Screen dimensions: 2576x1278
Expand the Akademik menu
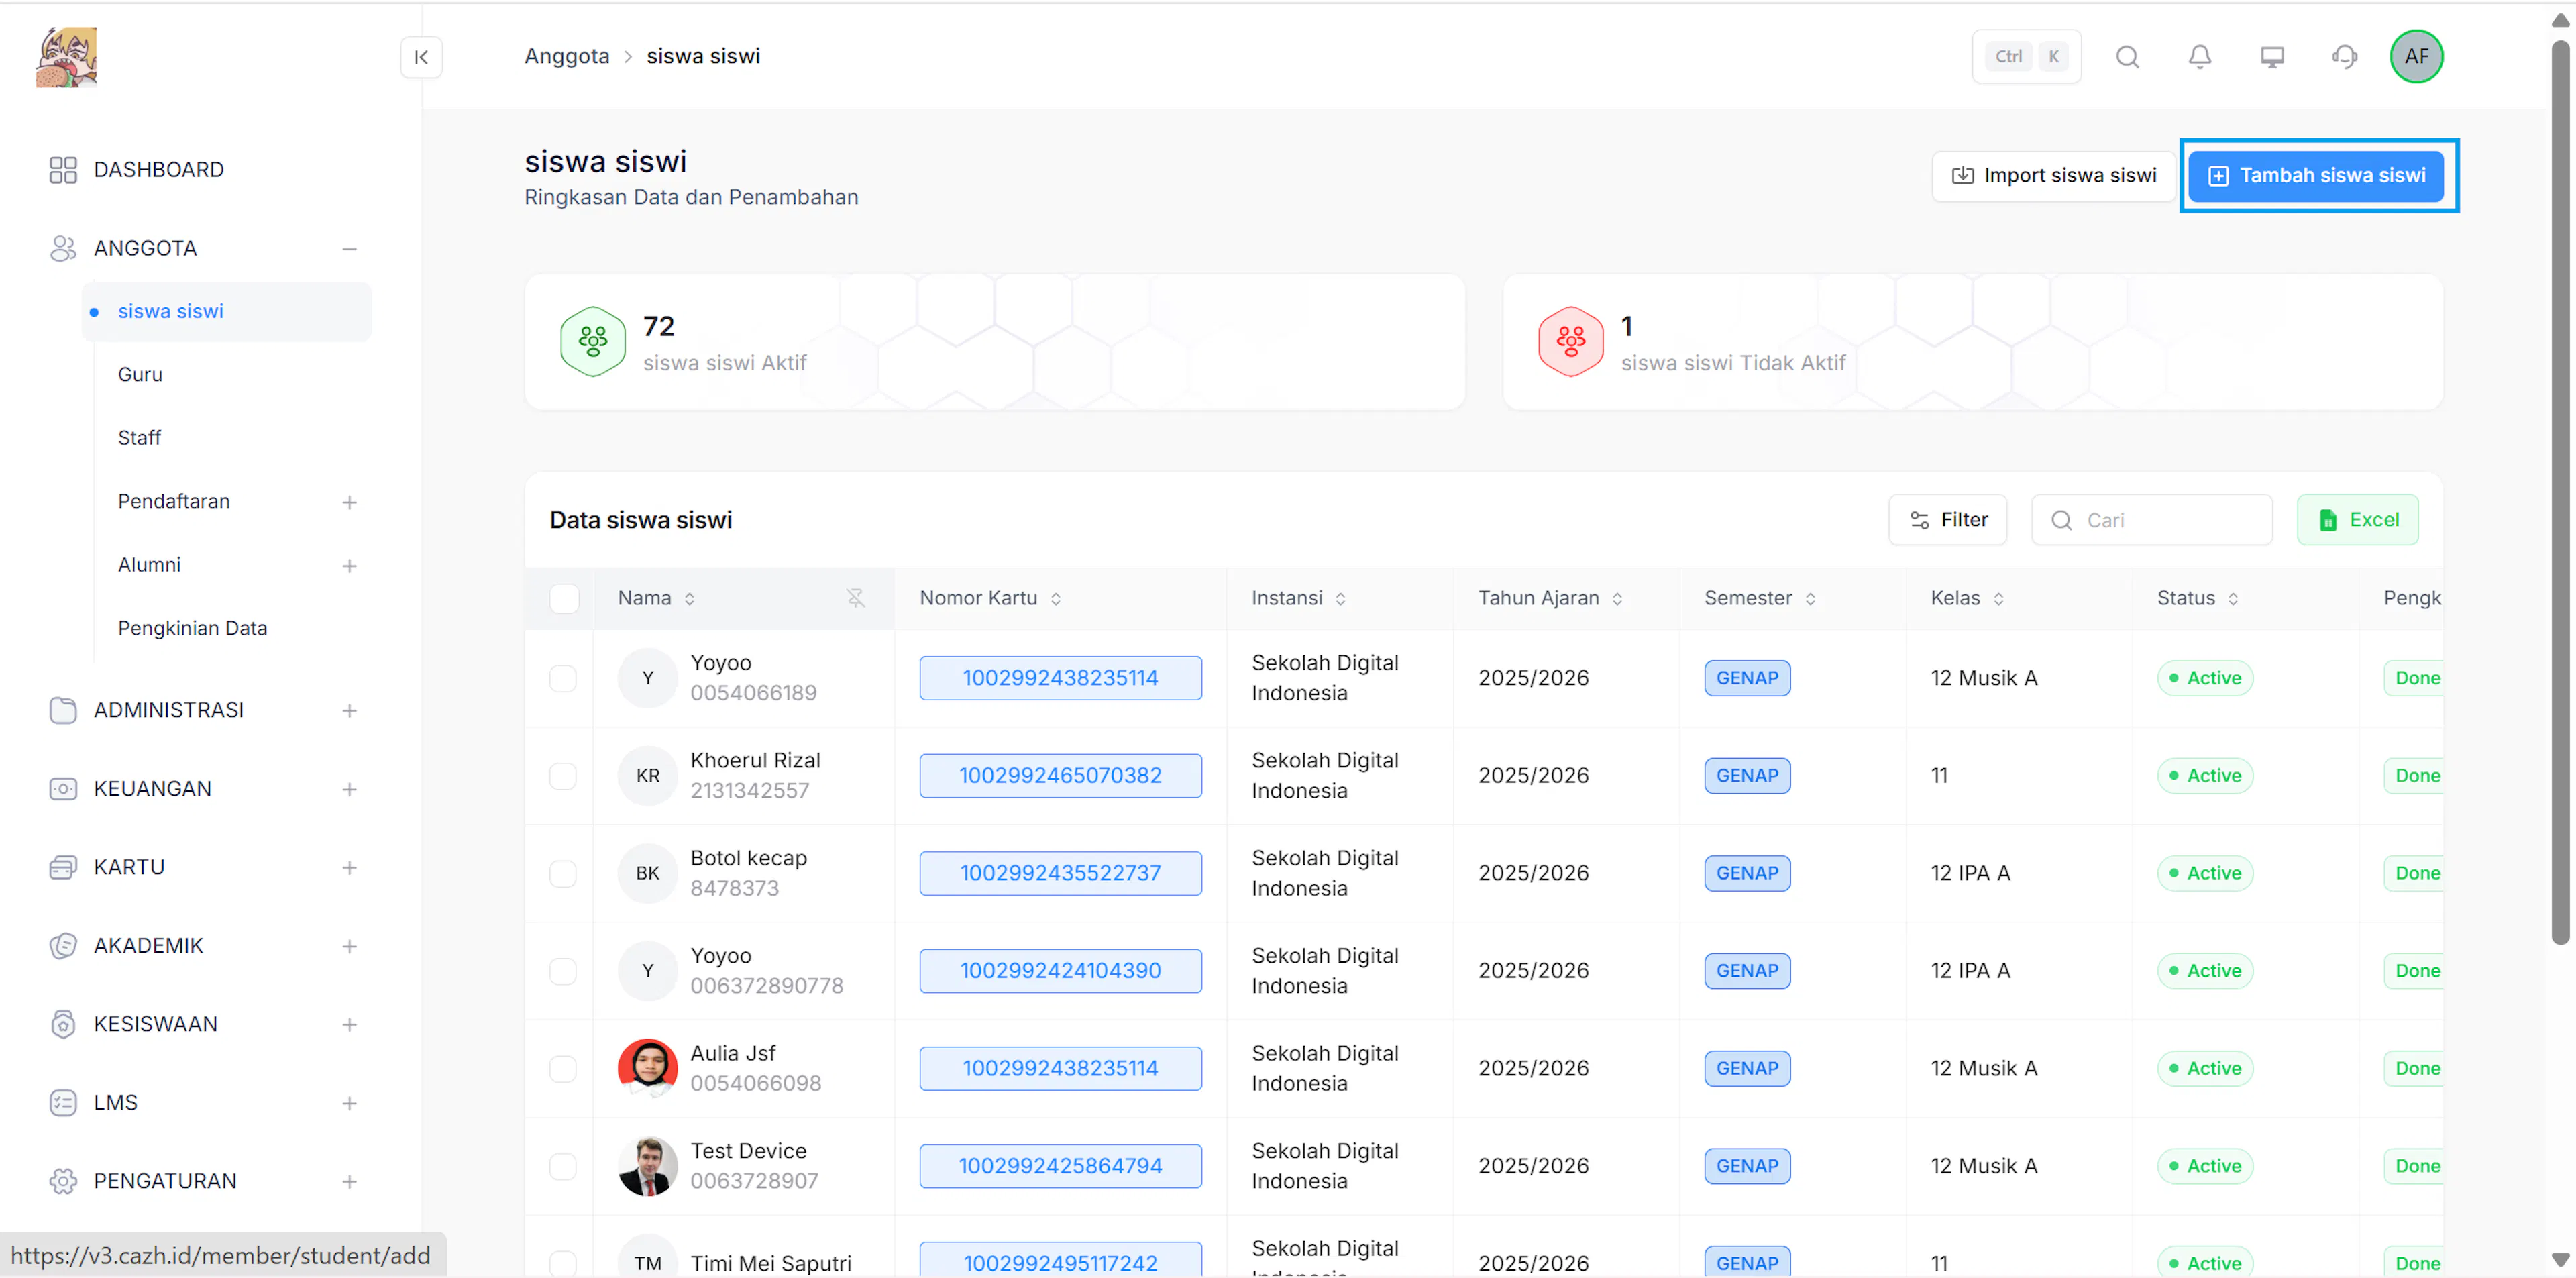click(349, 946)
